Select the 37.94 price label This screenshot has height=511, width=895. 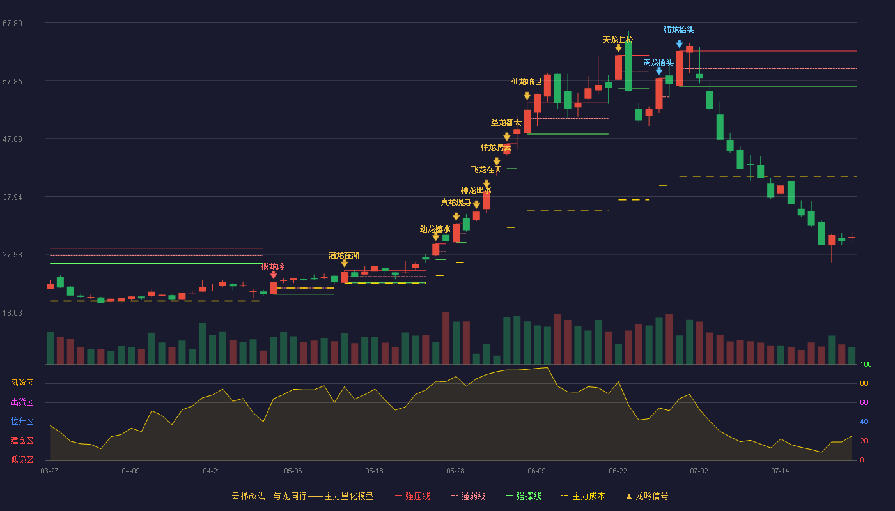point(12,197)
